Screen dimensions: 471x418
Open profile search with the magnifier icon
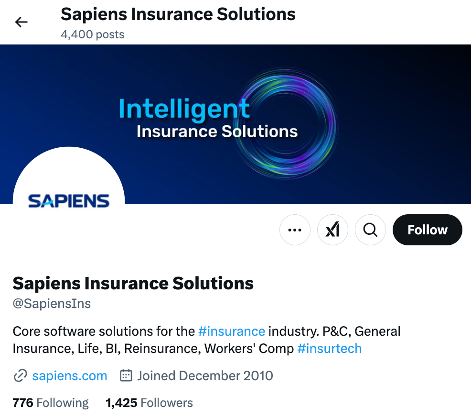(370, 230)
